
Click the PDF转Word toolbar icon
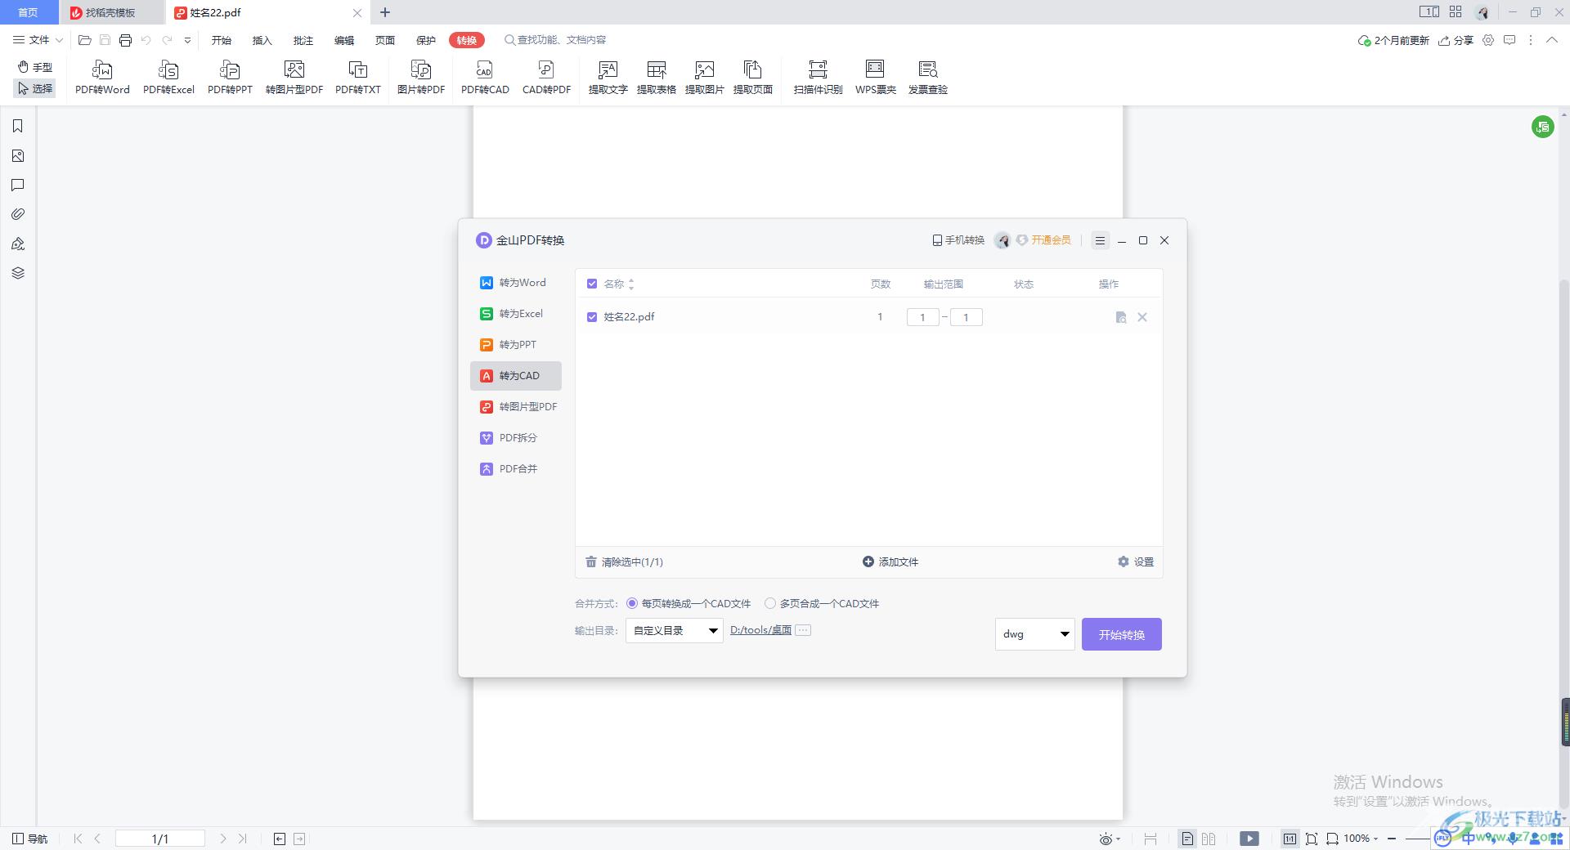click(102, 78)
